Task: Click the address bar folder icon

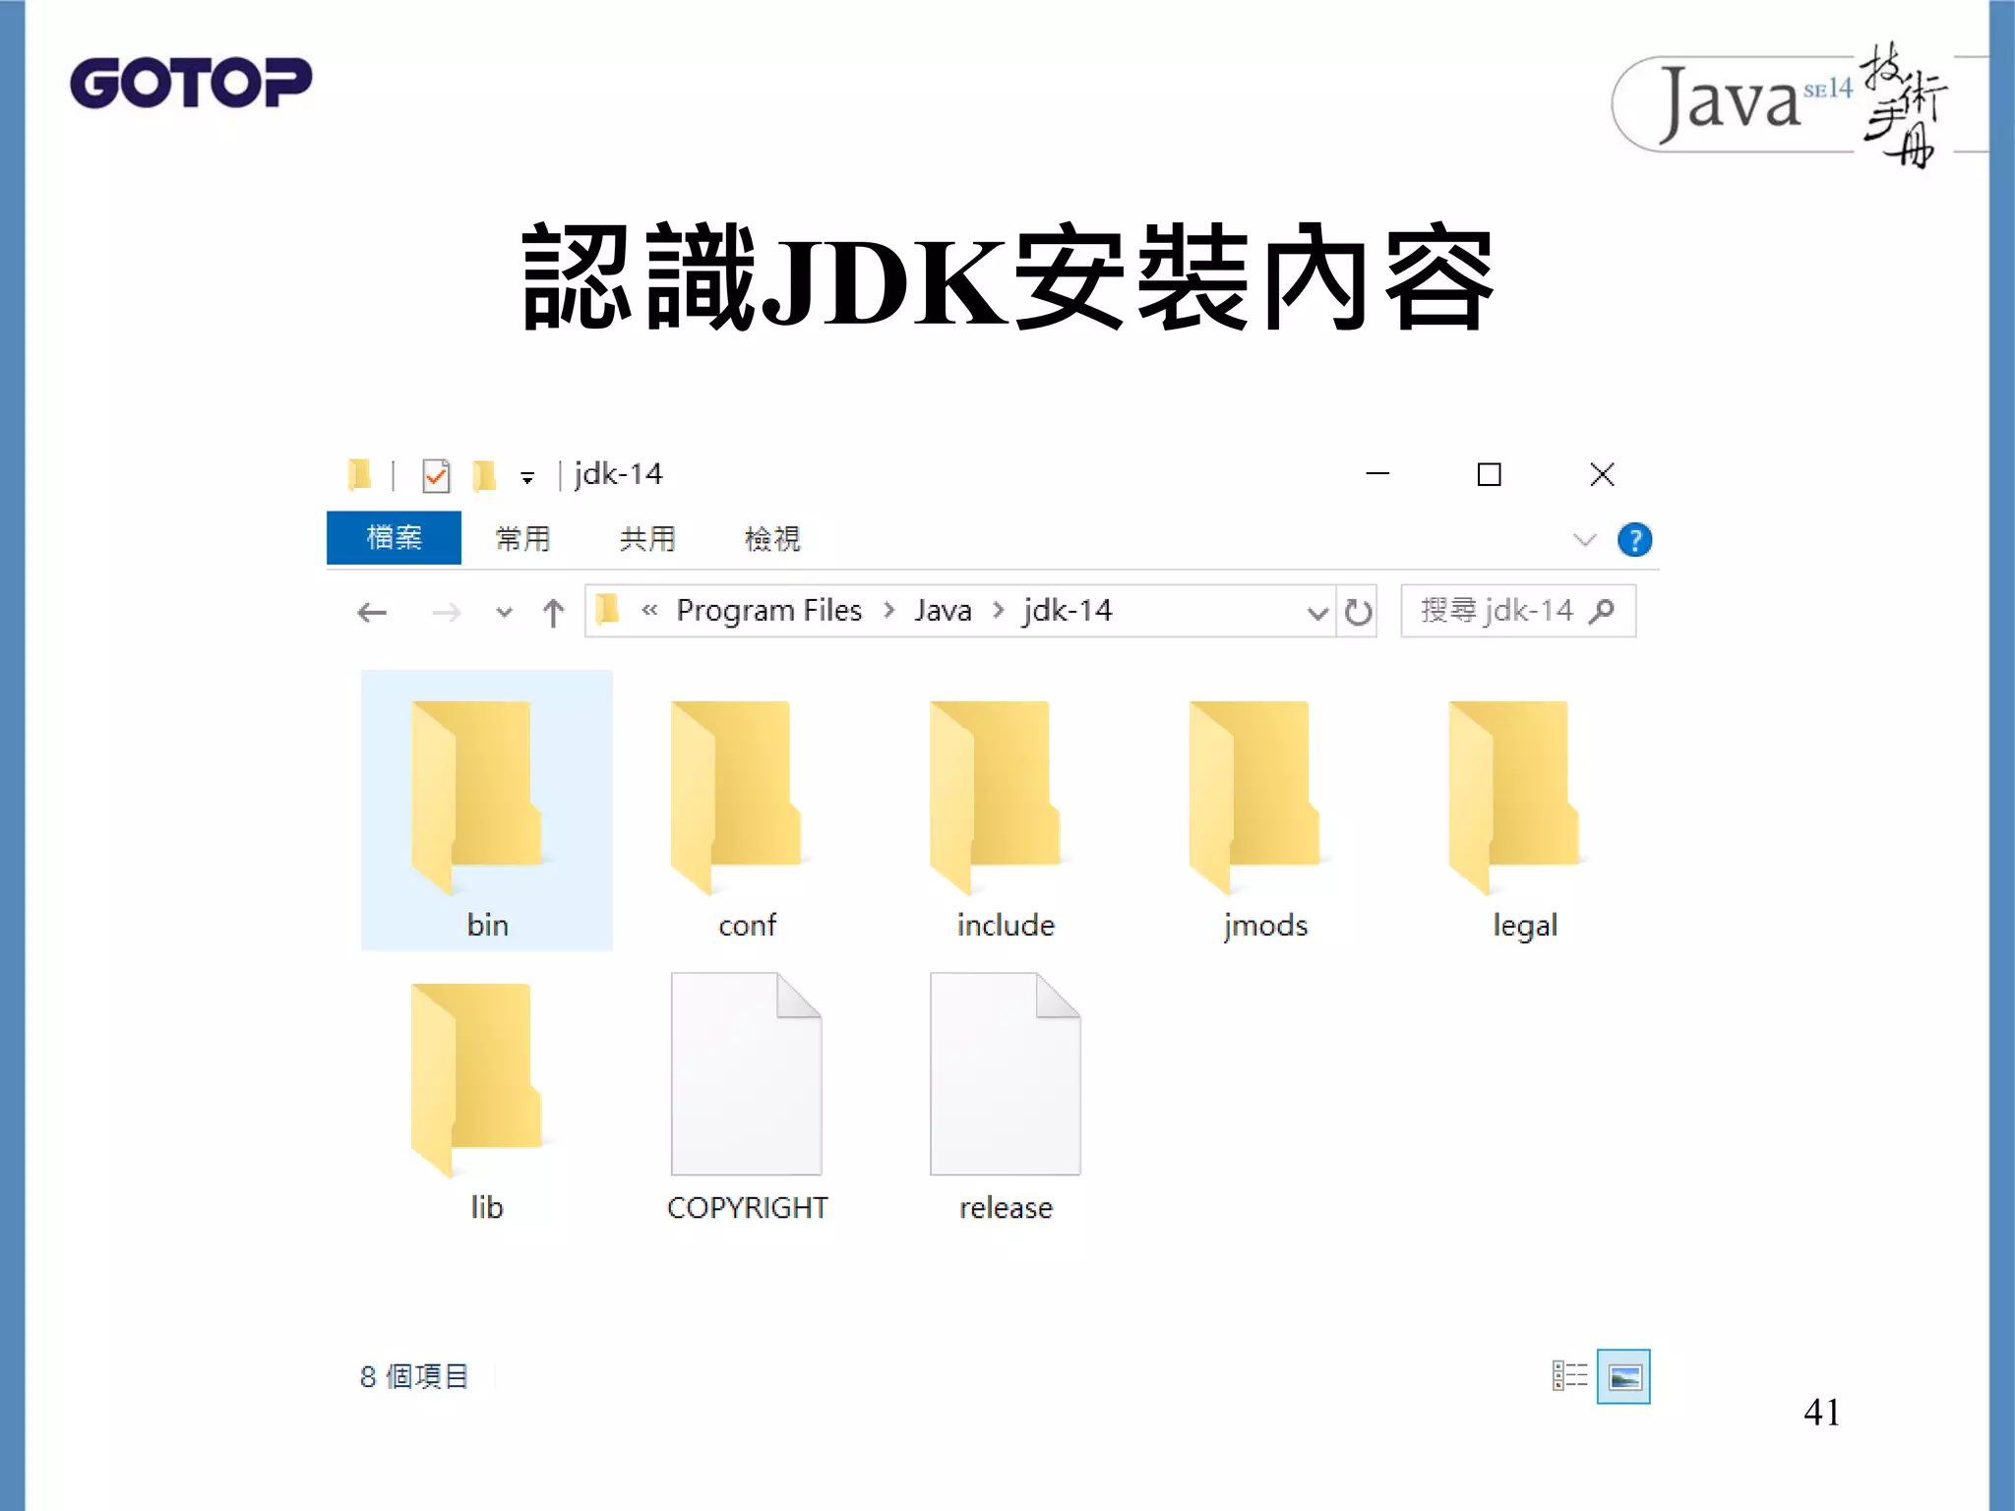Action: click(608, 610)
